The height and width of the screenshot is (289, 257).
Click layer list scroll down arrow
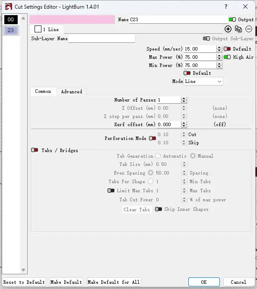(x=23, y=270)
